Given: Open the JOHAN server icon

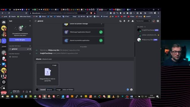Looking at the screenshot, I should (x=4, y=47).
